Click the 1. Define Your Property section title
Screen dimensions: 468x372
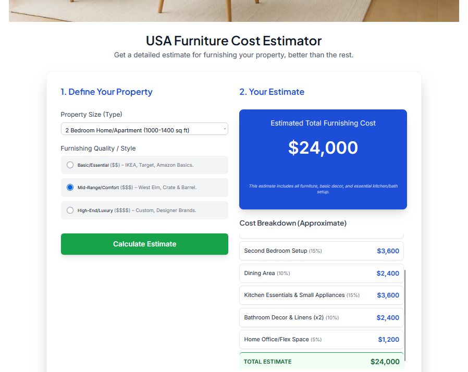pos(106,92)
